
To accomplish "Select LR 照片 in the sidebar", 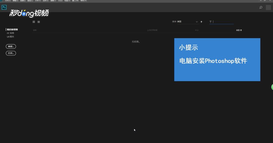I will 10,37.
